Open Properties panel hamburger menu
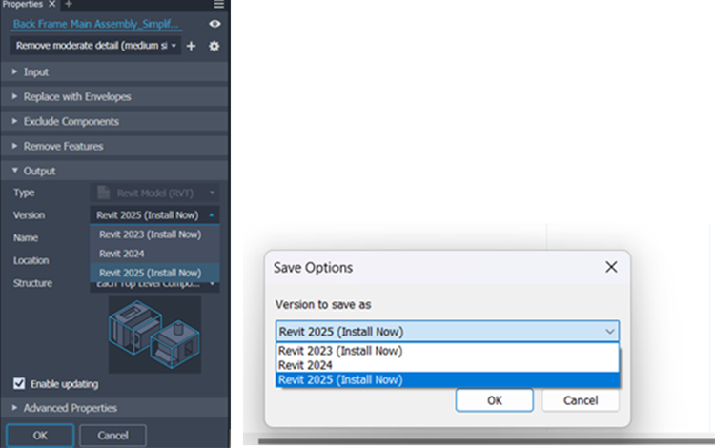This screenshot has width=715, height=448. pos(219,4)
